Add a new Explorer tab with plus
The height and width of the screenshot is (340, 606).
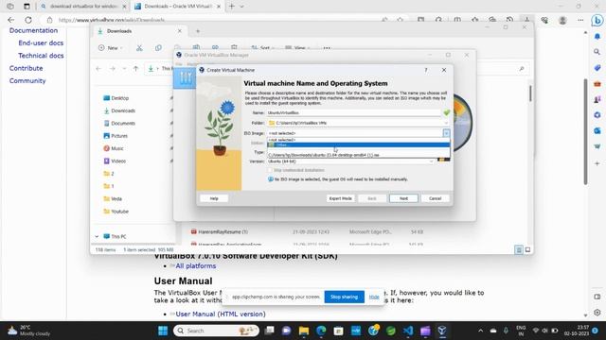pos(198,31)
